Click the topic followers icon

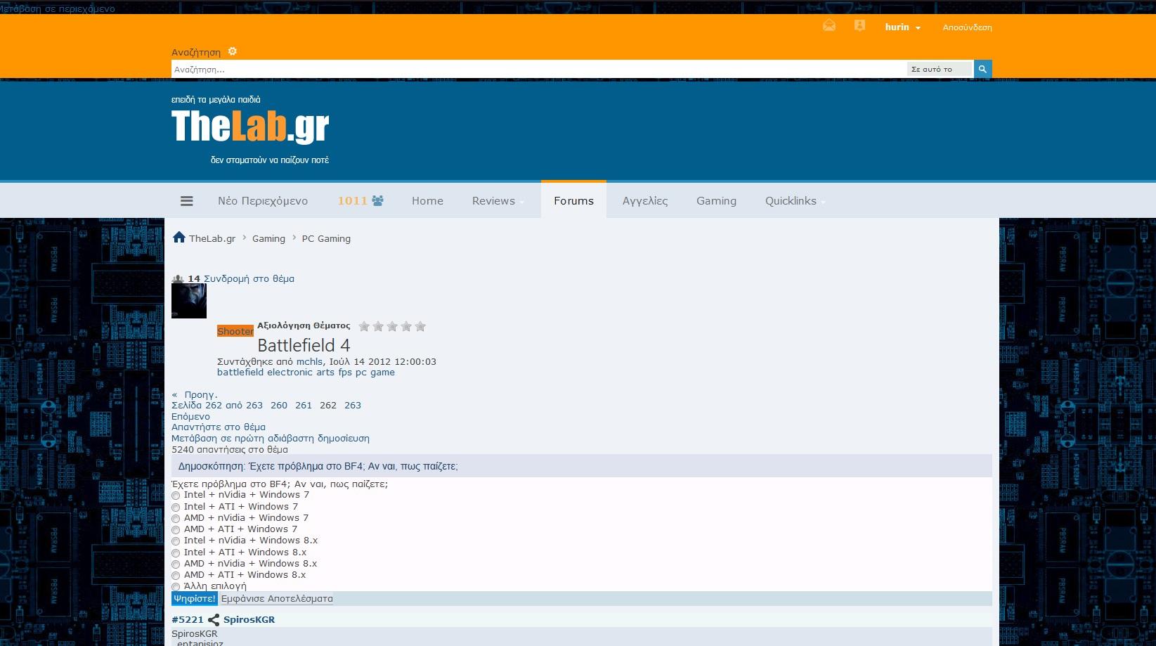(x=178, y=279)
